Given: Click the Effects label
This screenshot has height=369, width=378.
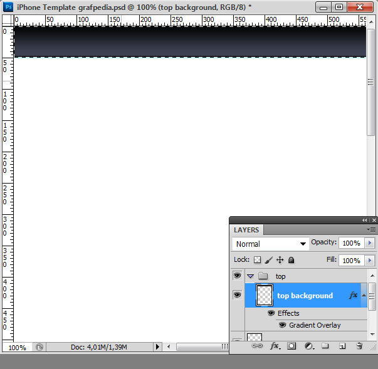Looking at the screenshot, I should tap(288, 313).
